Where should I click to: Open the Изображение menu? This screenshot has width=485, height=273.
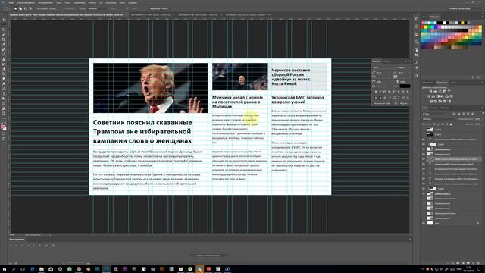click(45, 2)
